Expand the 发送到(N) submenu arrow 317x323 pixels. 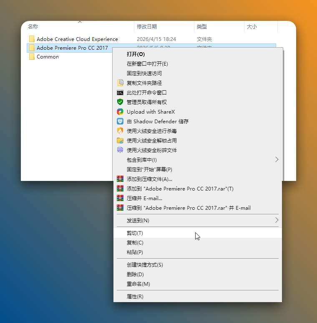point(277,220)
